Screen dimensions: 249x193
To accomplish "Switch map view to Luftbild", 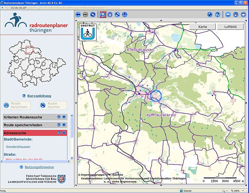I will pyautogui.click(x=230, y=27).
